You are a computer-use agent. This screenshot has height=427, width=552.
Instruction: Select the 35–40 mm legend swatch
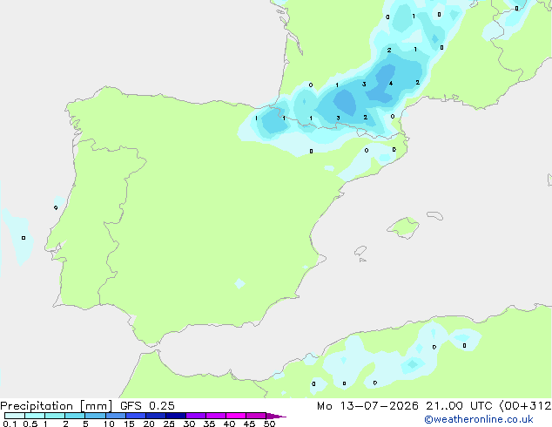216,416
